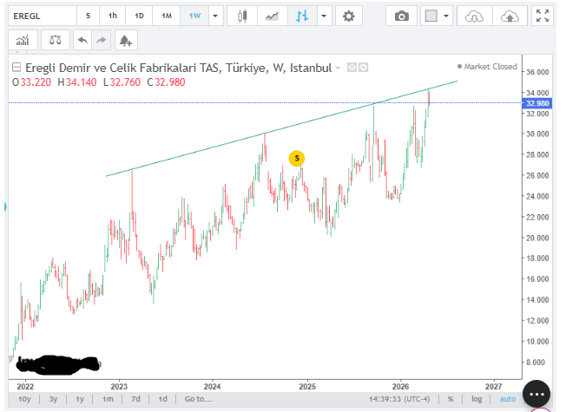
Task: Expand the chart style dropdown arrow
Action: click(324, 16)
